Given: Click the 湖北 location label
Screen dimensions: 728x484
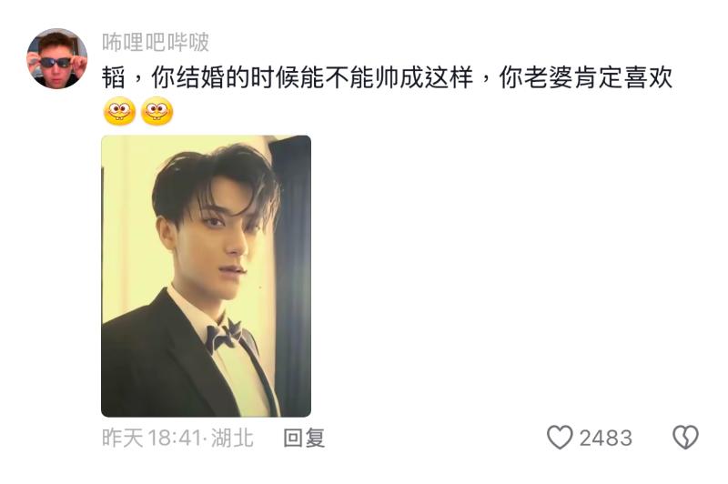Looking at the screenshot, I should [x=232, y=438].
